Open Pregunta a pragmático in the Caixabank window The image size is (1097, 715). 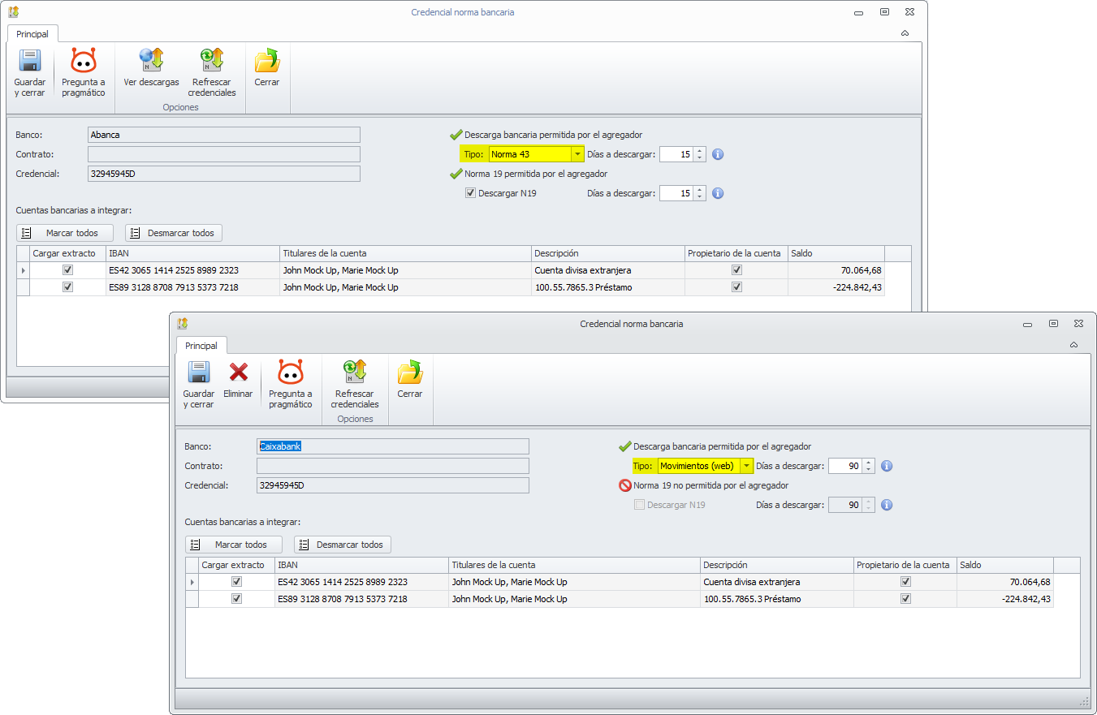(x=291, y=385)
